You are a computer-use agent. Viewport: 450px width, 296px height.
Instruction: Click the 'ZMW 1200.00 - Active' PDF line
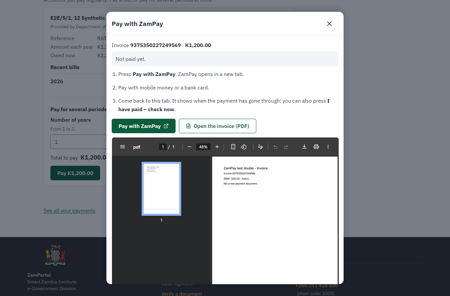point(236,179)
